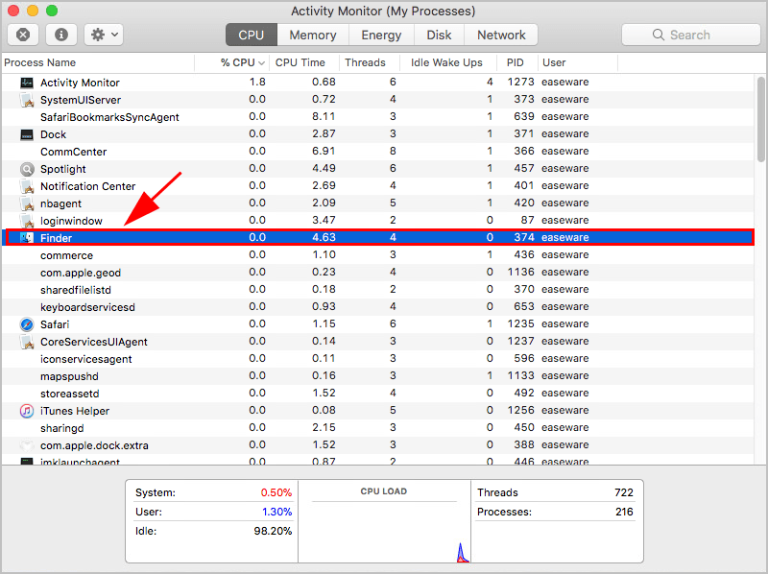This screenshot has width=768, height=574.
Task: Click the PID value 1273
Action: 520,82
